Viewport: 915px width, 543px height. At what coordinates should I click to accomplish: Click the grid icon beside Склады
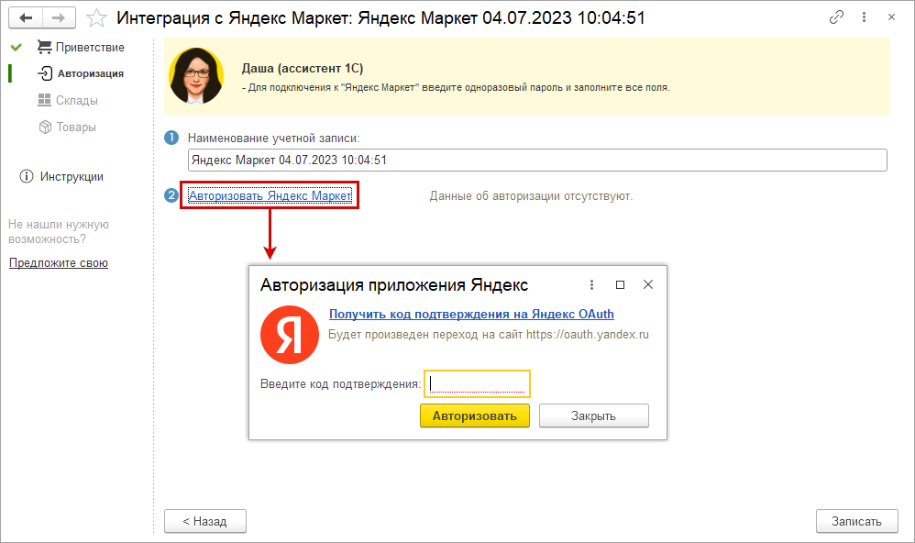pyautogui.click(x=44, y=100)
